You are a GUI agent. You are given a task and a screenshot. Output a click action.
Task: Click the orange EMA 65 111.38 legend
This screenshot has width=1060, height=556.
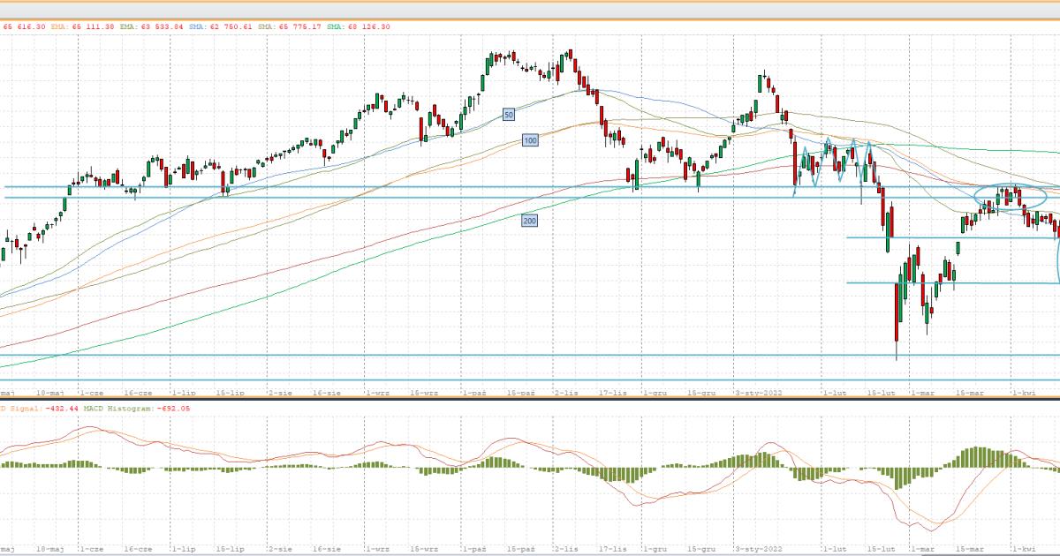(82, 27)
